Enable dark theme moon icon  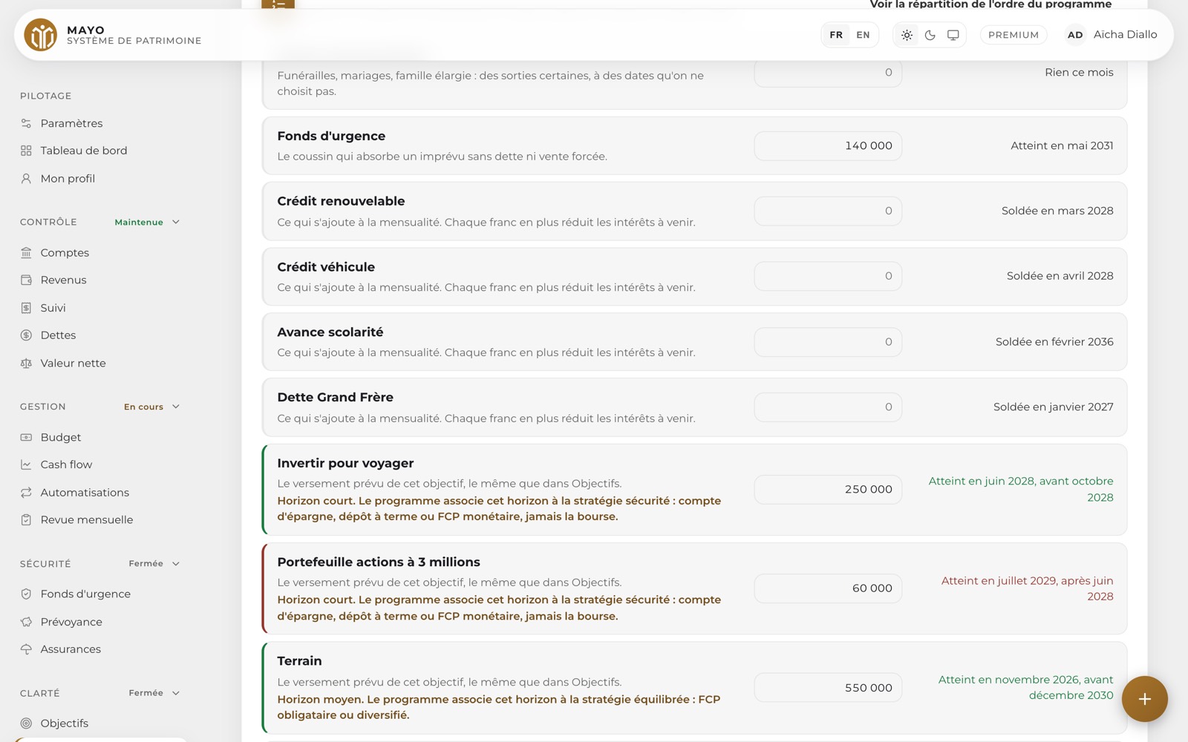point(930,35)
